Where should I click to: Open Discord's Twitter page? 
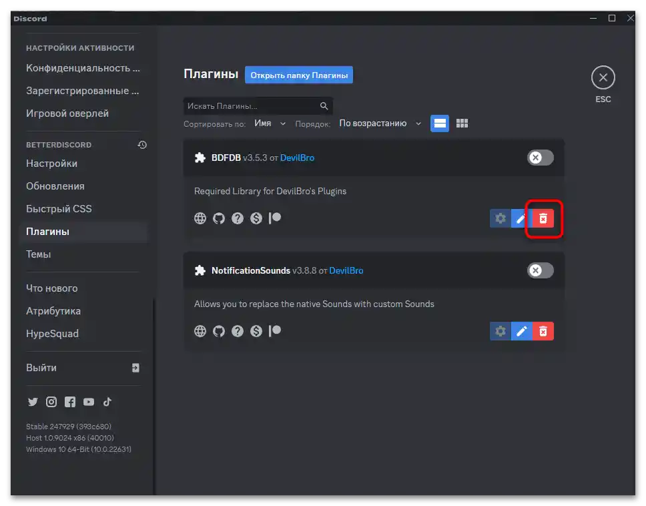pyautogui.click(x=33, y=402)
